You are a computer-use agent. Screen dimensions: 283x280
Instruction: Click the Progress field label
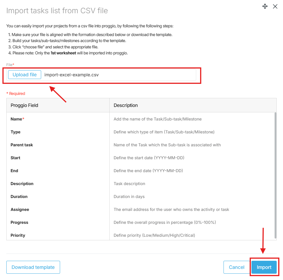tap(19, 222)
